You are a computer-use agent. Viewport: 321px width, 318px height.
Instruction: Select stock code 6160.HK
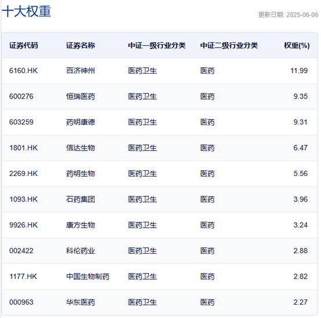pos(23,71)
